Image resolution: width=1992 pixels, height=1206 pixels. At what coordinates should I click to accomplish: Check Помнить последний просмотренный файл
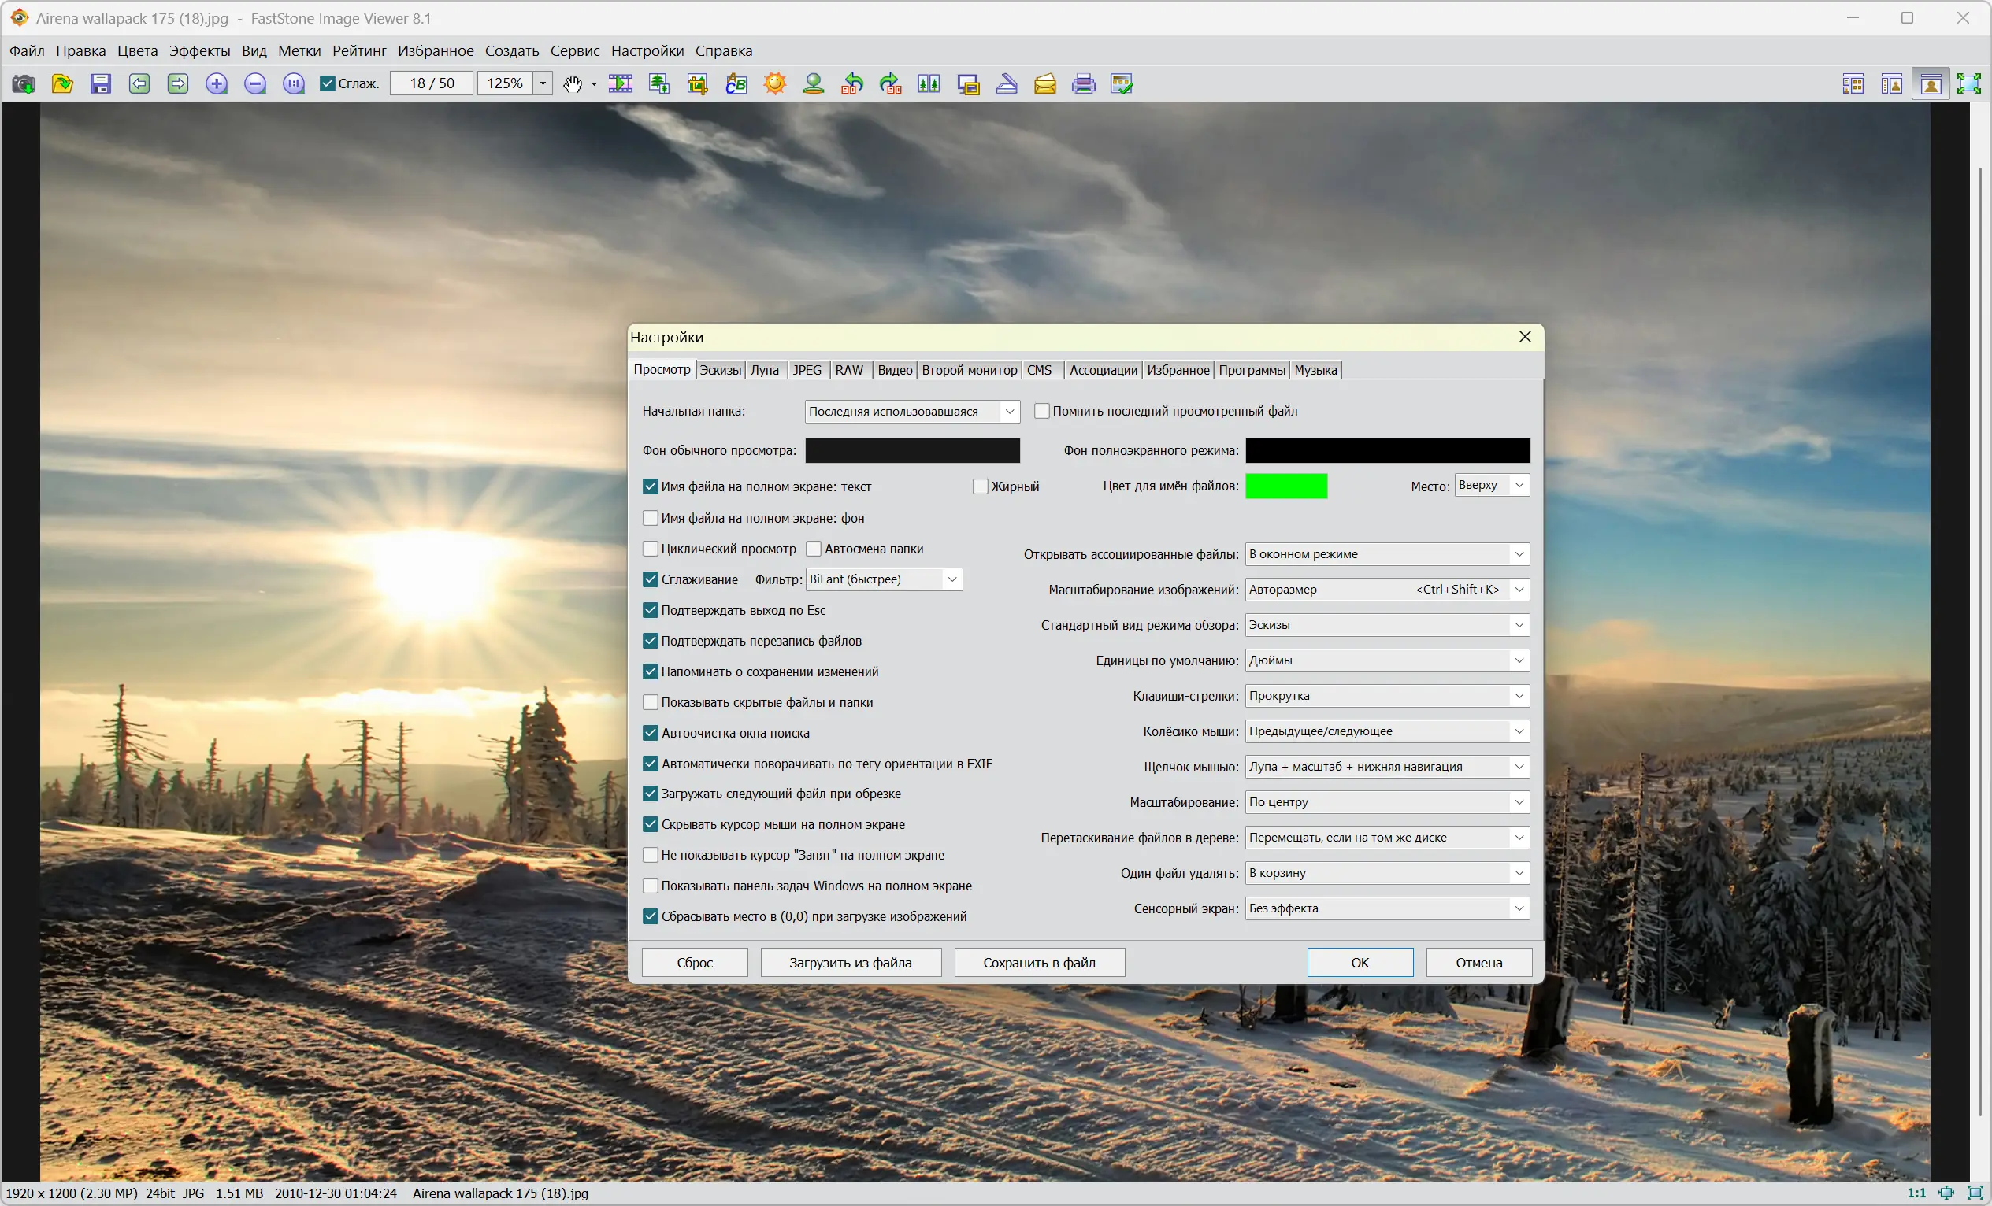pos(1042,411)
